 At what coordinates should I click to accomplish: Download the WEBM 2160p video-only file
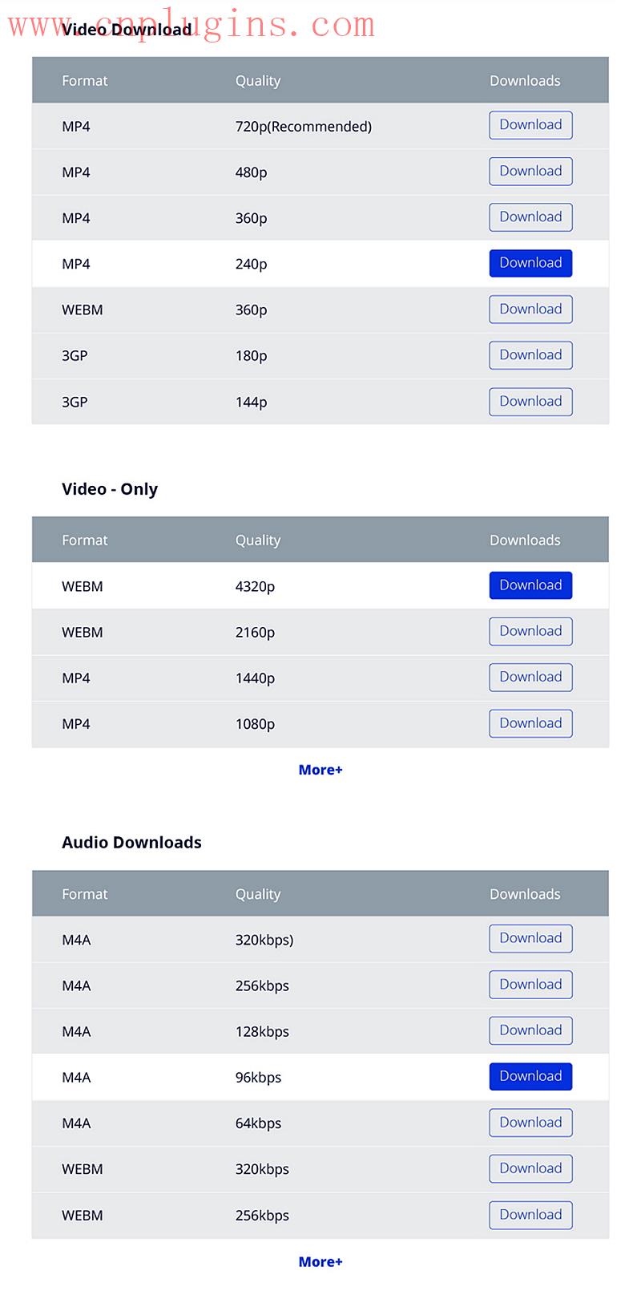[x=530, y=632]
